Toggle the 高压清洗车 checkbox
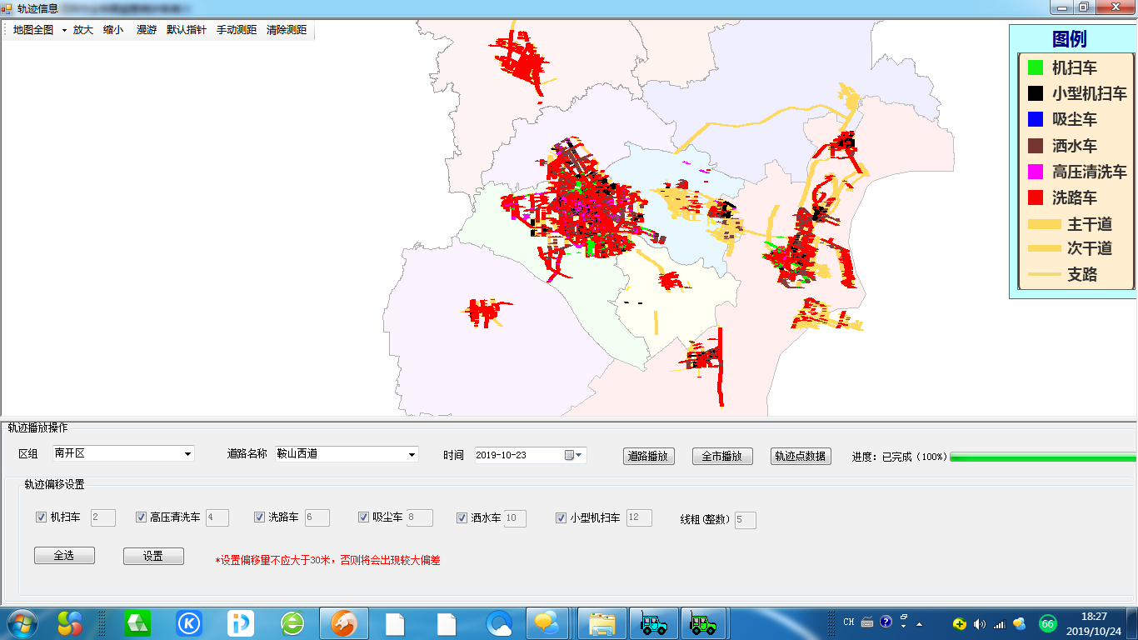 coord(141,517)
